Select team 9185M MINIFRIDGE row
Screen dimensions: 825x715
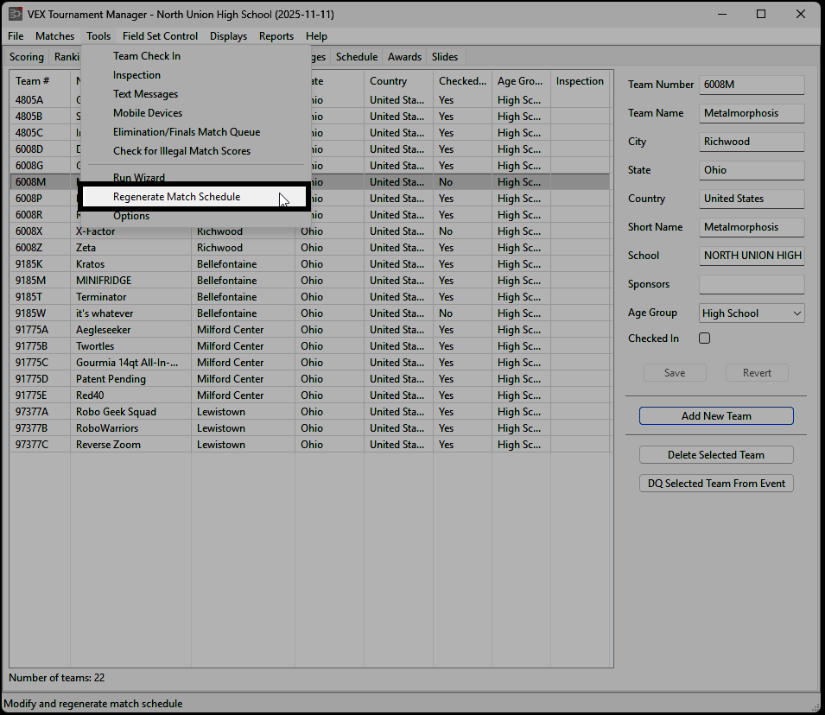coord(310,281)
